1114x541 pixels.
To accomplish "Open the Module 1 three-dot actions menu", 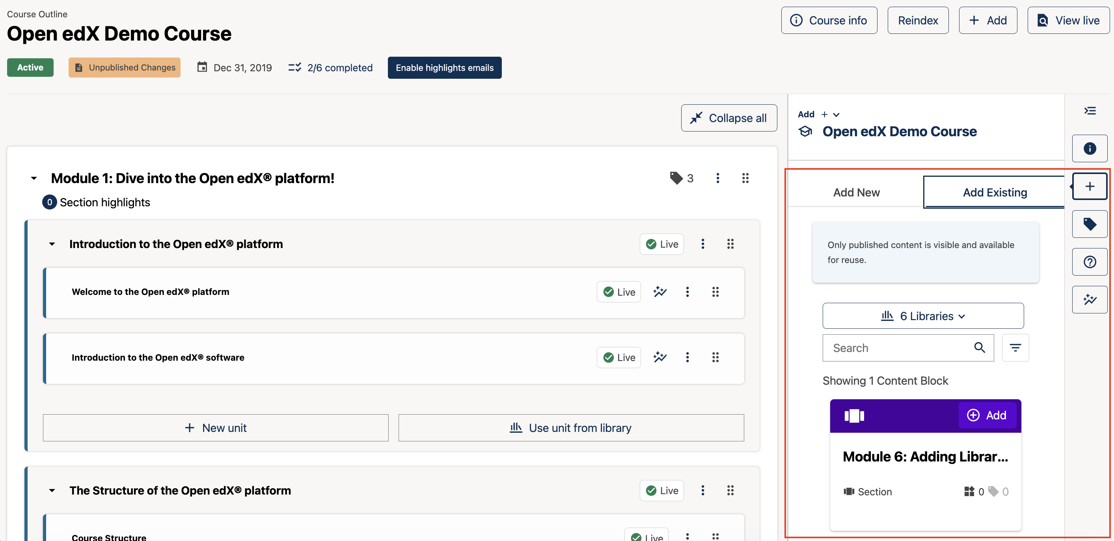I will [717, 178].
